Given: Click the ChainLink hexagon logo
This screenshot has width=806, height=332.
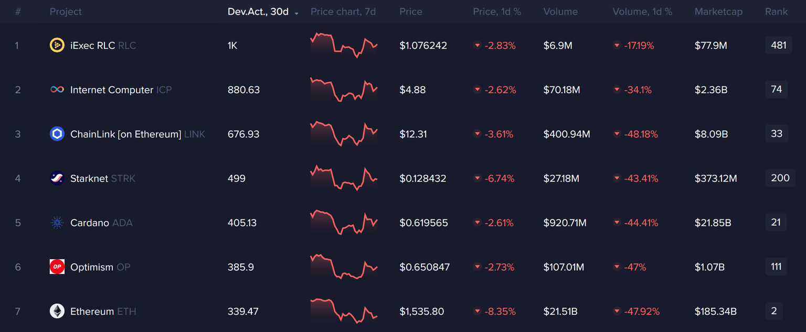Looking at the screenshot, I should click(x=57, y=134).
